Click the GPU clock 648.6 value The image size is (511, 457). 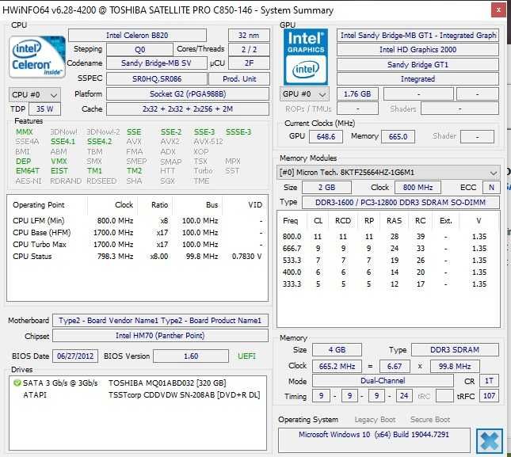coord(326,136)
